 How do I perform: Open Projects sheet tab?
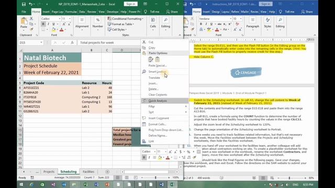click(x=49, y=172)
